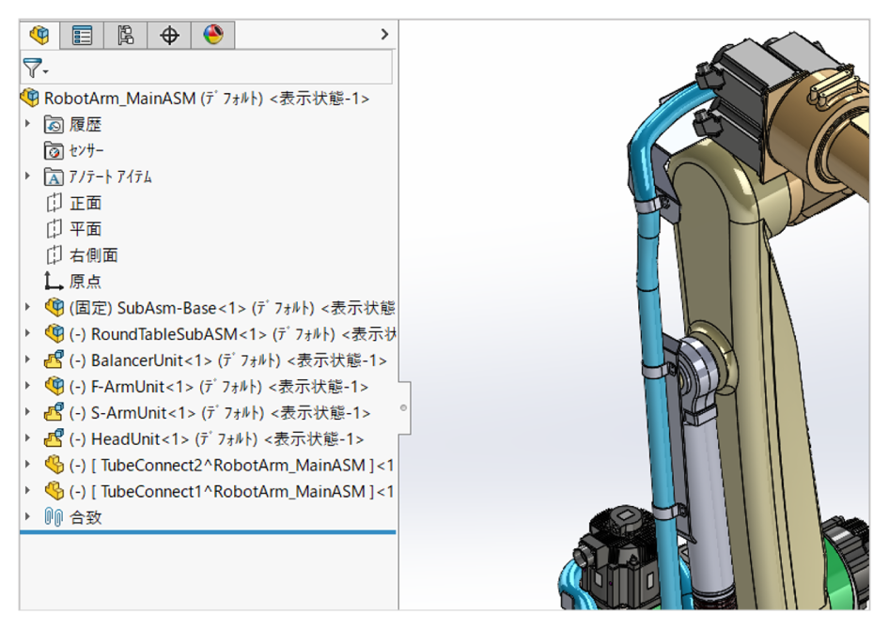The image size is (889, 629).
Task: Expand the 履歴 history folder
Action: tap(28, 124)
